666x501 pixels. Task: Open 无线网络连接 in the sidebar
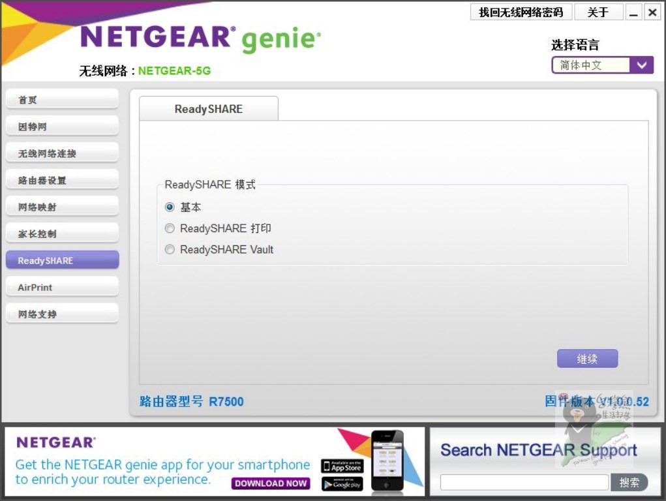(62, 153)
